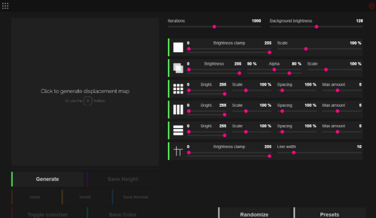Click the Save Color button

(x=123, y=213)
